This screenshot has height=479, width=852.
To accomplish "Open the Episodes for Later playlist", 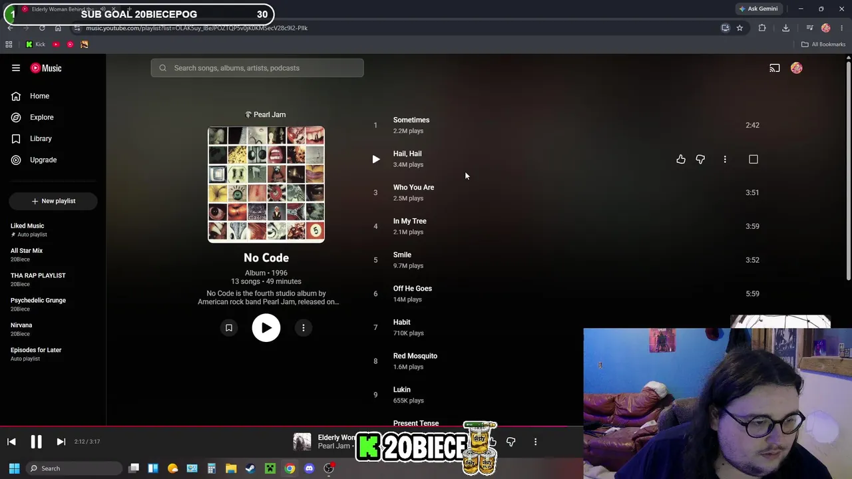I will 53,354.
